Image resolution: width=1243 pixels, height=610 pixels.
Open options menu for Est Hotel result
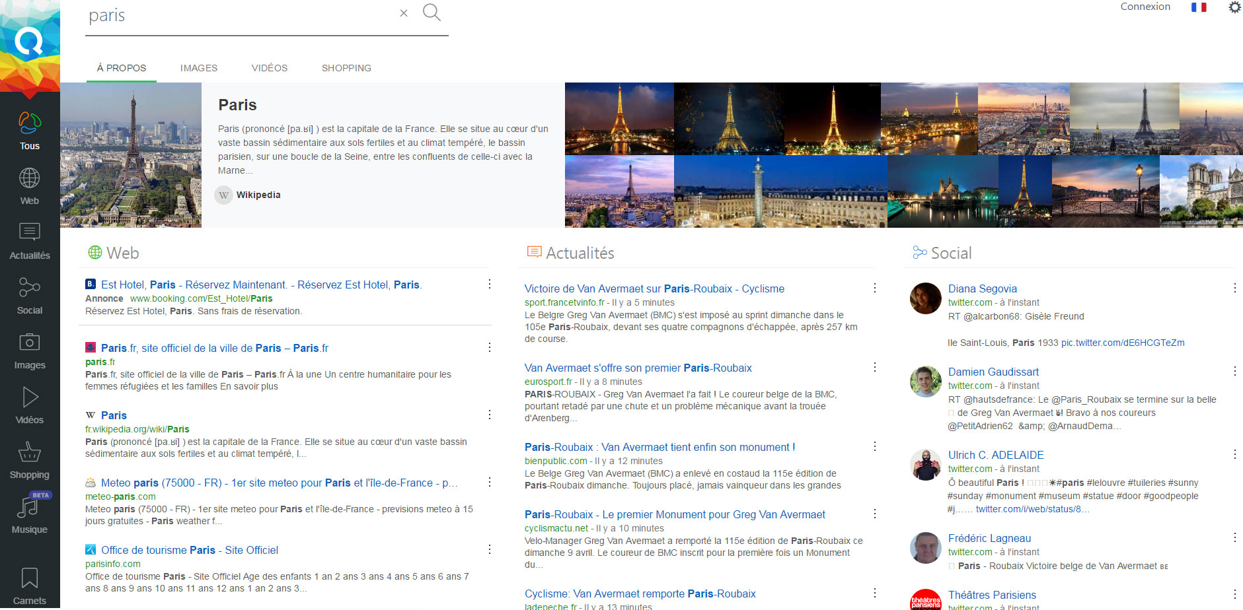pyautogui.click(x=490, y=284)
